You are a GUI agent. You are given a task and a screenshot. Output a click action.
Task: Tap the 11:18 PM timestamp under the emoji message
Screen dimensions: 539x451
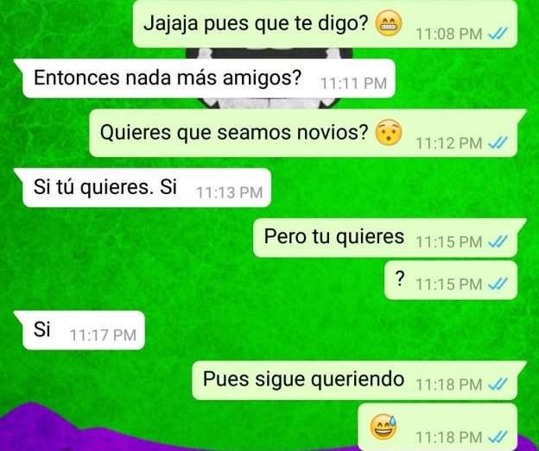(449, 437)
